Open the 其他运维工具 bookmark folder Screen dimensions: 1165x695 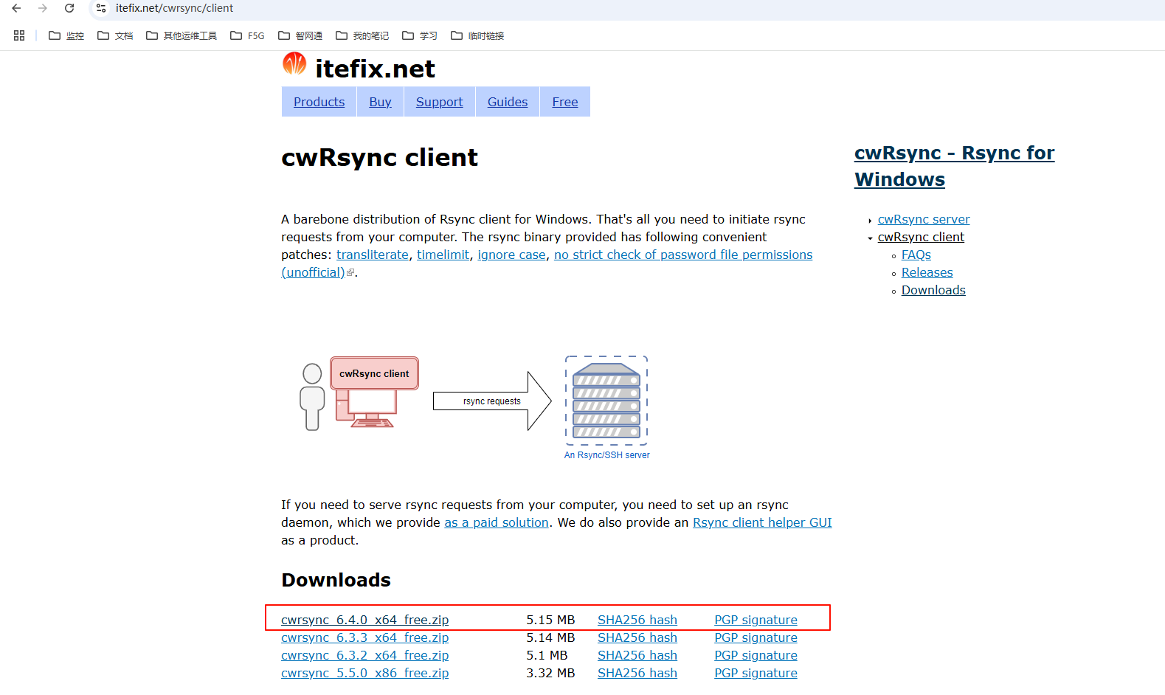tap(182, 35)
